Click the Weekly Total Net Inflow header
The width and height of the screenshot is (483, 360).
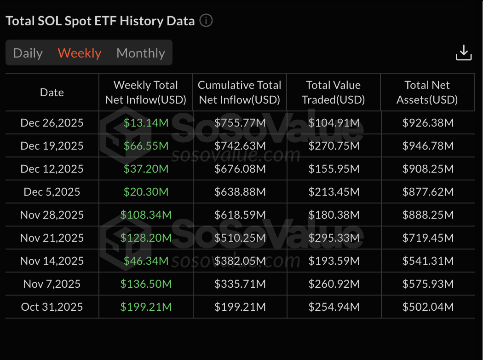point(145,92)
